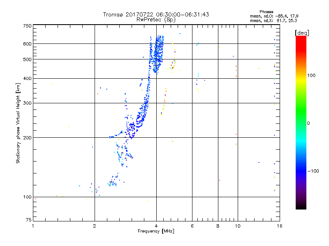Click the colorbar '100' tick label
Image resolution: width=329 pixels, height=246 pixels.
pyautogui.click(x=311, y=75)
